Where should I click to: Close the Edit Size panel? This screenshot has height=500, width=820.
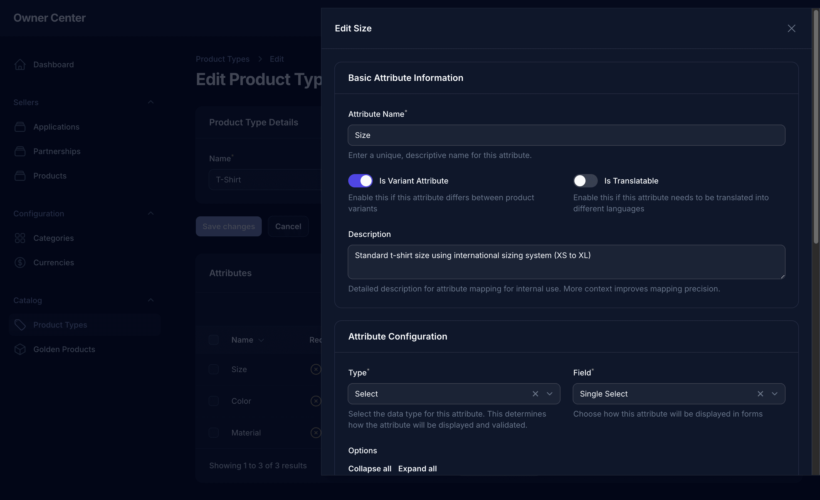tap(791, 28)
